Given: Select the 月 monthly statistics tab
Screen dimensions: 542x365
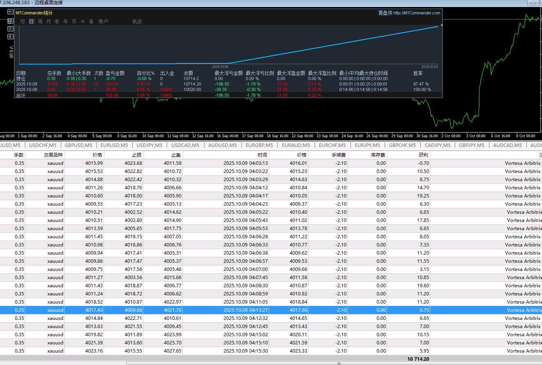Looking at the screenshot, I should [x=49, y=22].
